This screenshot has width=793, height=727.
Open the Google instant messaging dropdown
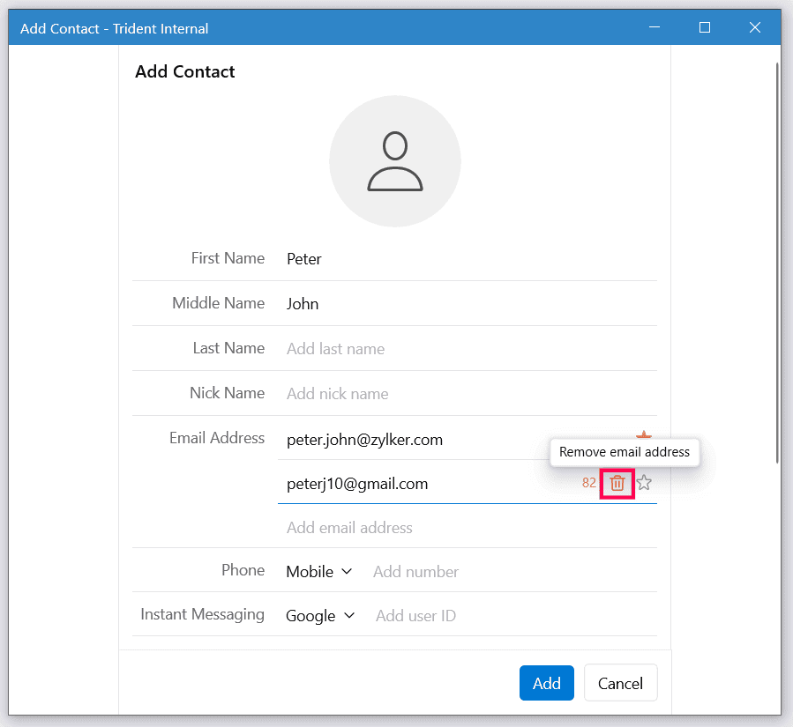coord(320,616)
